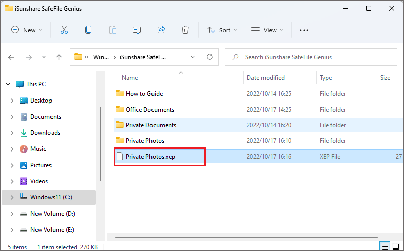Image resolution: width=404 pixels, height=251 pixels.
Task: Click the Cut scissors icon
Action: coord(64,30)
